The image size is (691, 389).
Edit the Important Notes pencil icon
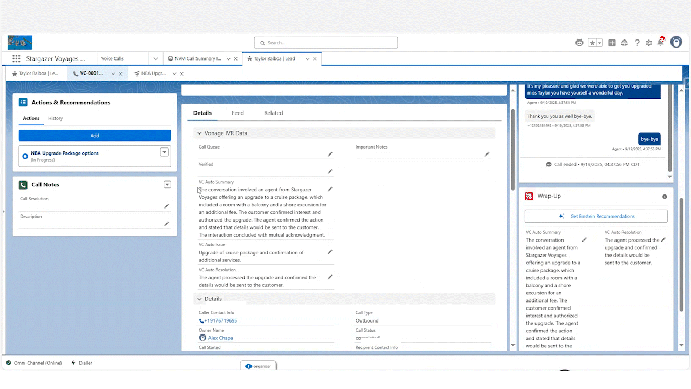486,154
